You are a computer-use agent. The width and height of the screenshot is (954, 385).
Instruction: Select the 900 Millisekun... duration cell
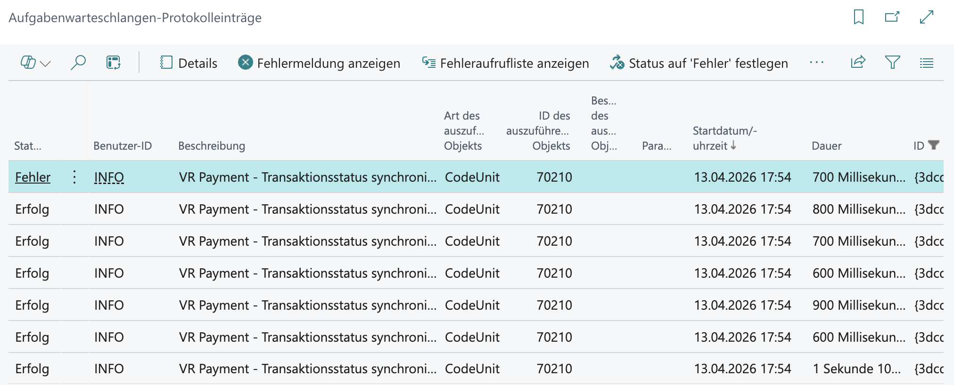pyautogui.click(x=859, y=305)
